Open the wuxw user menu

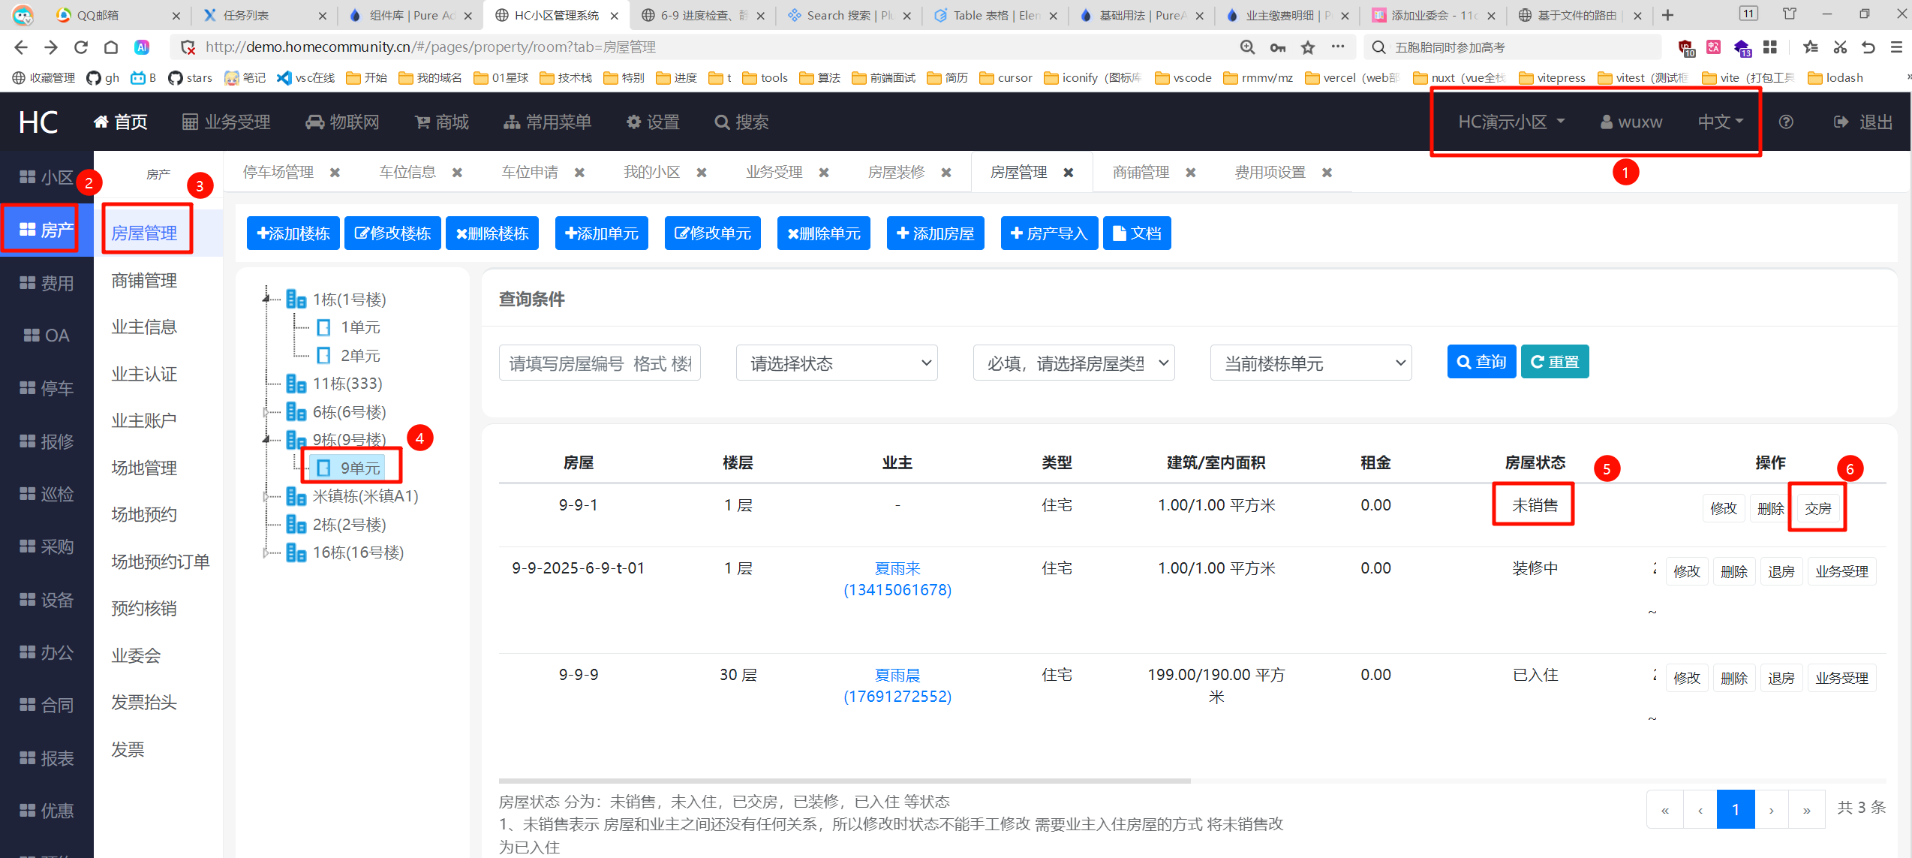click(x=1631, y=122)
